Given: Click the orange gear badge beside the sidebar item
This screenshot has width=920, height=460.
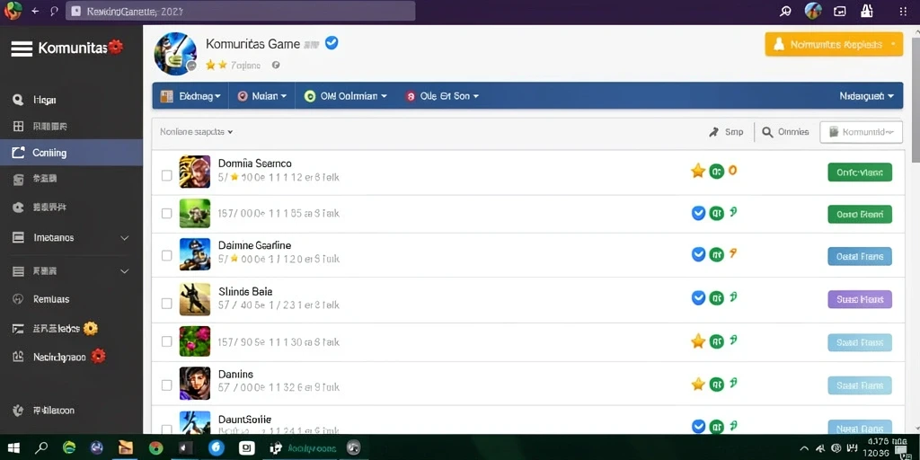Looking at the screenshot, I should click(91, 329).
